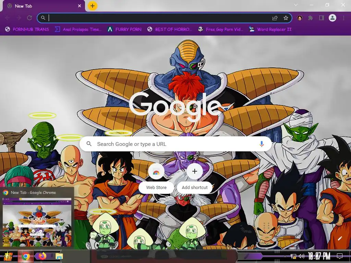The height and width of the screenshot is (263, 351).
Task: Click the search icon in the address bar
Action: click(43, 18)
